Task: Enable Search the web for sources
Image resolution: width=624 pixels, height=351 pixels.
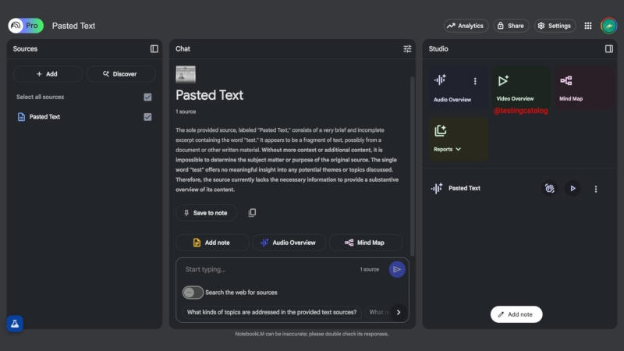Action: coord(193,292)
